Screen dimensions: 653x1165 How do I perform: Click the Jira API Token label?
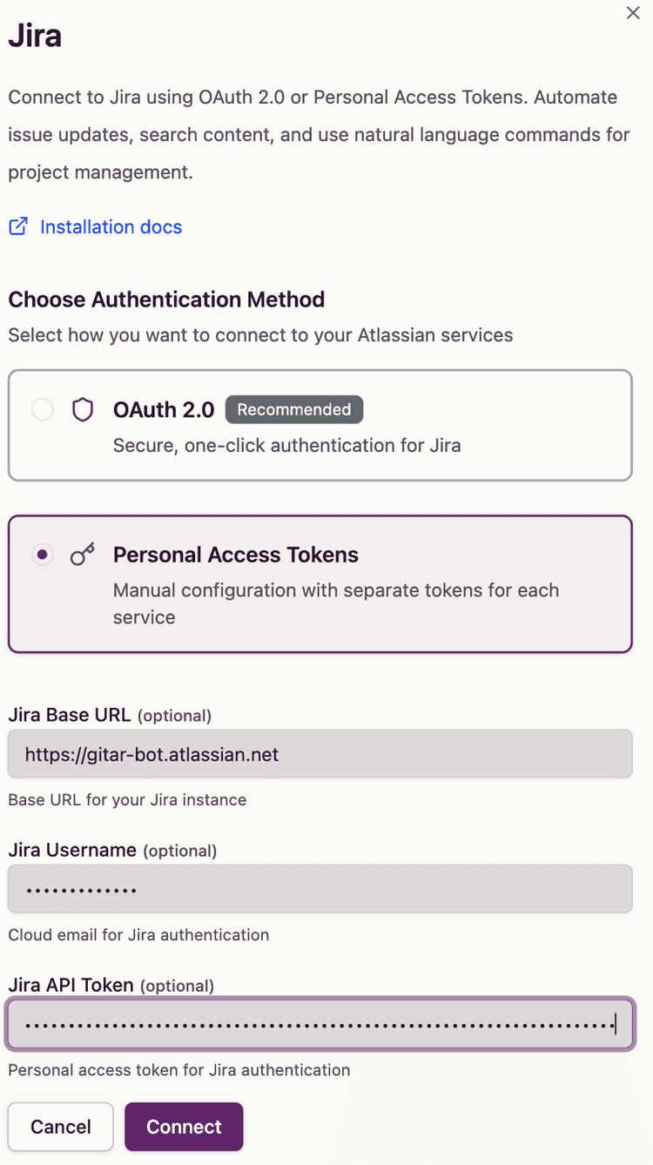tap(71, 986)
